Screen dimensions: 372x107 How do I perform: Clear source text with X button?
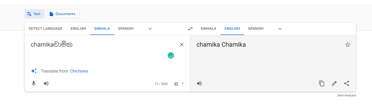(x=182, y=45)
